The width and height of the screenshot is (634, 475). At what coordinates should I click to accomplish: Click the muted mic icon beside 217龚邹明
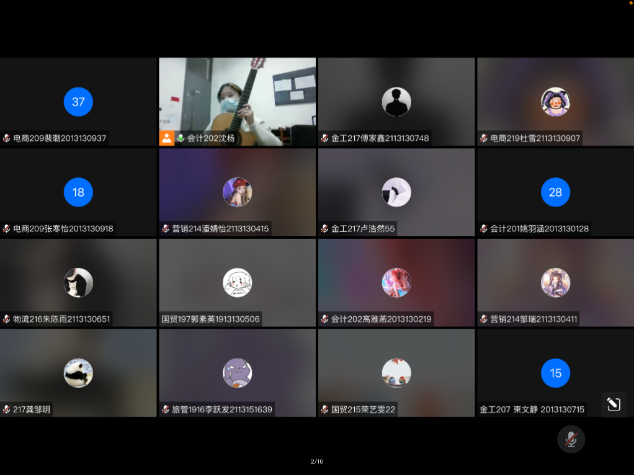6,409
